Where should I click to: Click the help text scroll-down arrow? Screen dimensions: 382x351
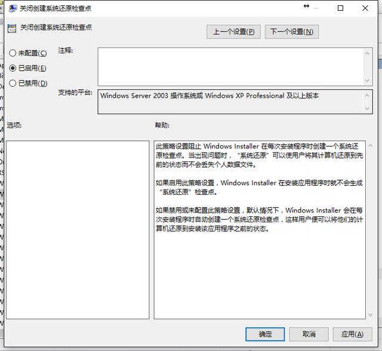[x=370, y=315]
